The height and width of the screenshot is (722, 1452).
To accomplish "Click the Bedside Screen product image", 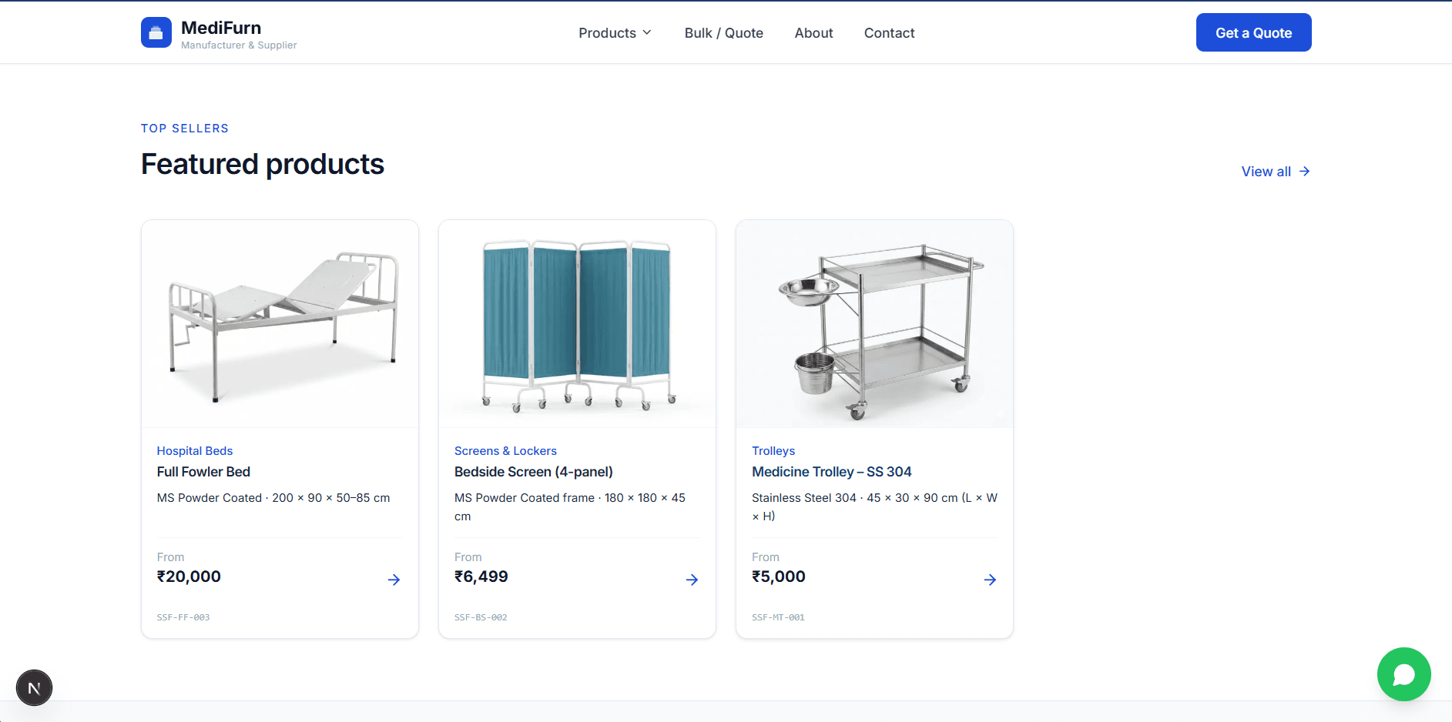I will (x=577, y=324).
